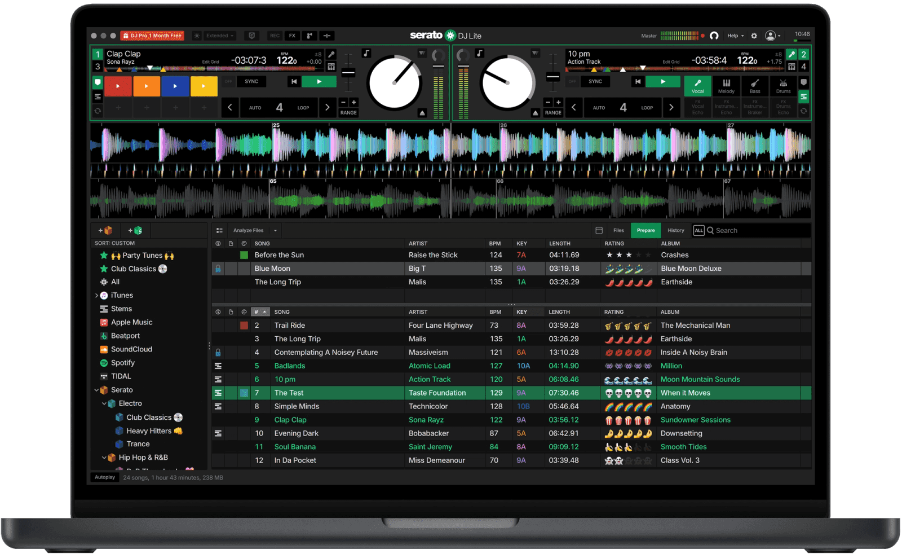The height and width of the screenshot is (558, 902).
Task: Toggle the REC panel button
Action: (x=275, y=36)
